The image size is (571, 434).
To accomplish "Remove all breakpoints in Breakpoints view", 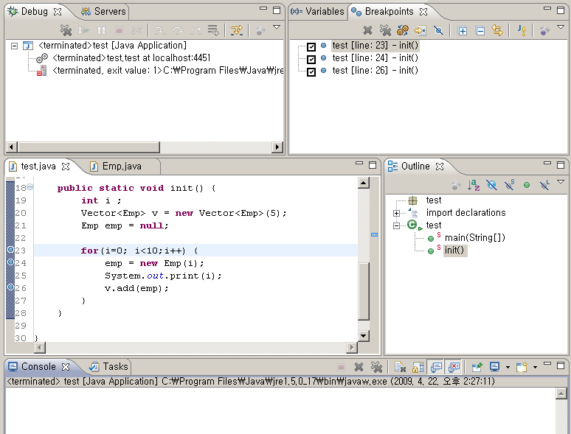I will 385,30.
